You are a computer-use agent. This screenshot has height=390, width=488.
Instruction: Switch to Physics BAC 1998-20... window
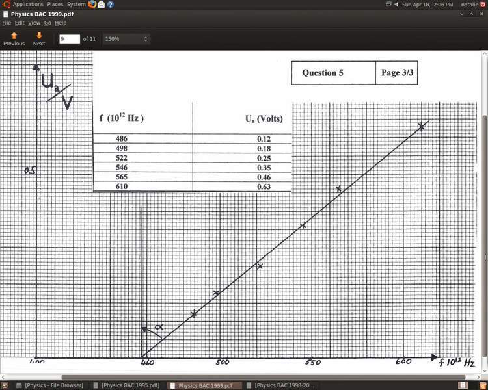coord(281,385)
